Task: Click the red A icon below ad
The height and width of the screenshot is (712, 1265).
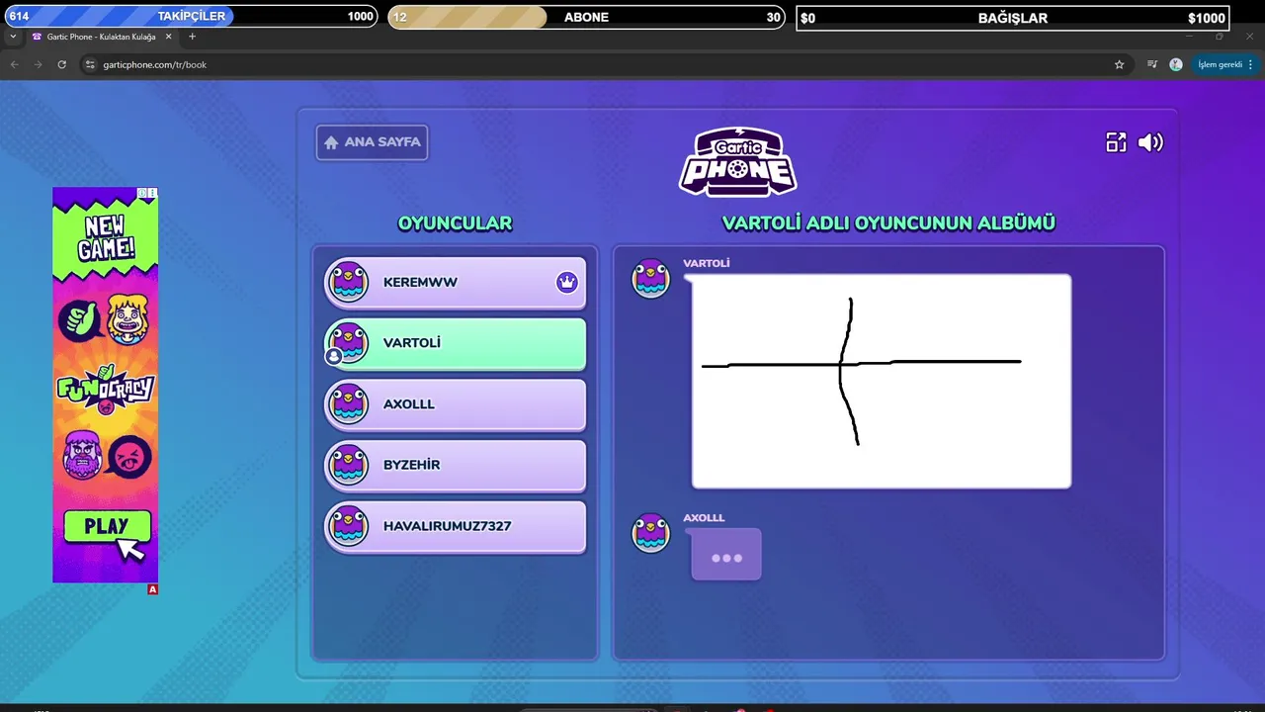Action: click(x=152, y=589)
